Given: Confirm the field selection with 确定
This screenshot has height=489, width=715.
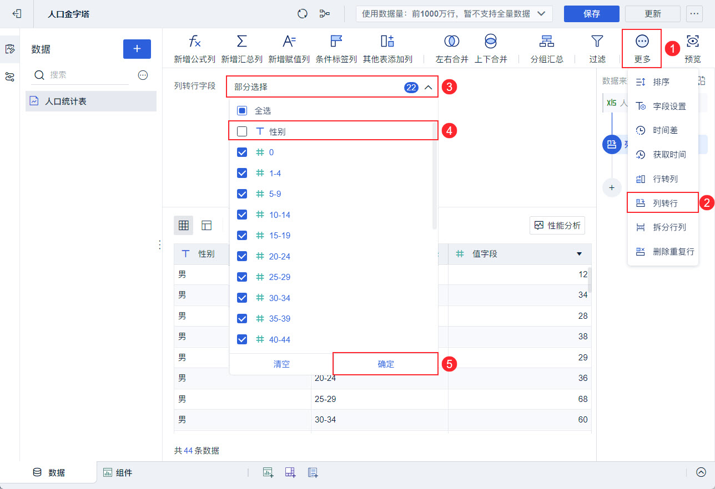Looking at the screenshot, I should click(386, 364).
